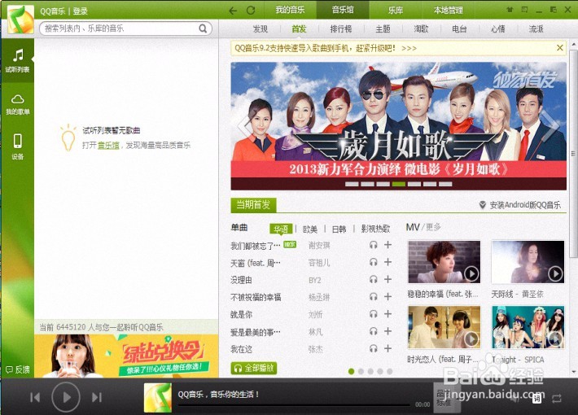Play the current track

click(x=66, y=397)
